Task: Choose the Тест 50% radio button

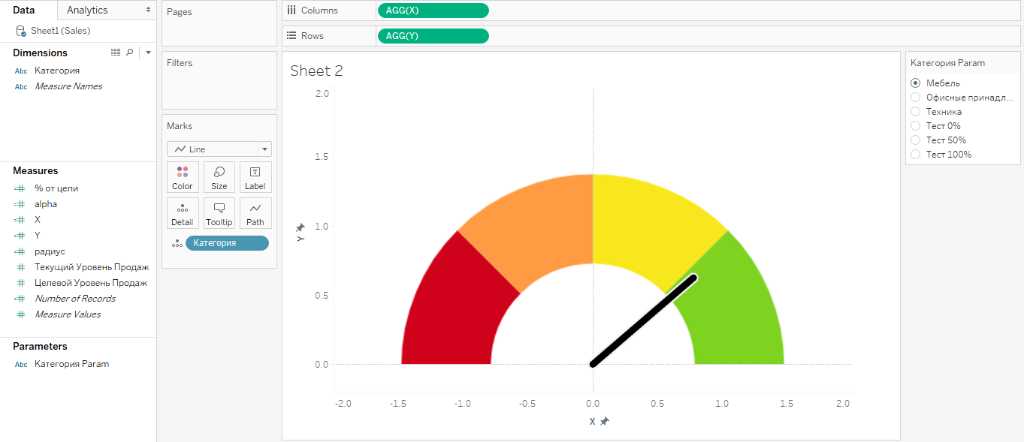Action: pos(915,140)
